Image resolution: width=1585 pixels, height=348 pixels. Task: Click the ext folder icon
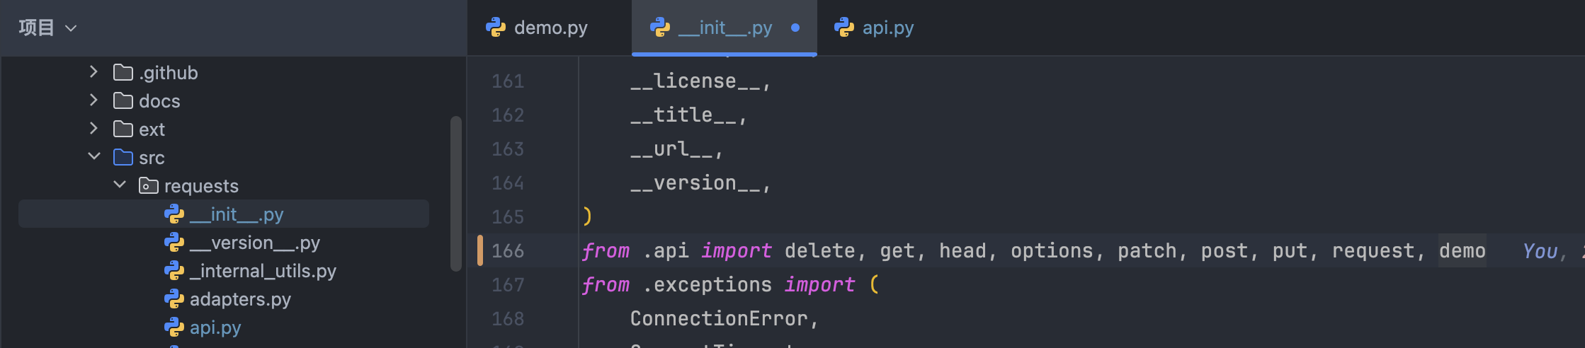point(123,129)
